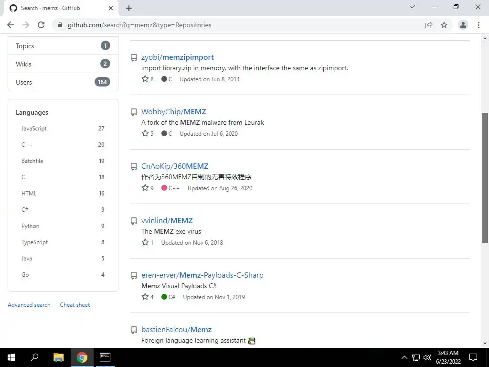489x367 pixels.
Task: Open CnAoKip/360MEMZ repository
Action: [x=175, y=166]
